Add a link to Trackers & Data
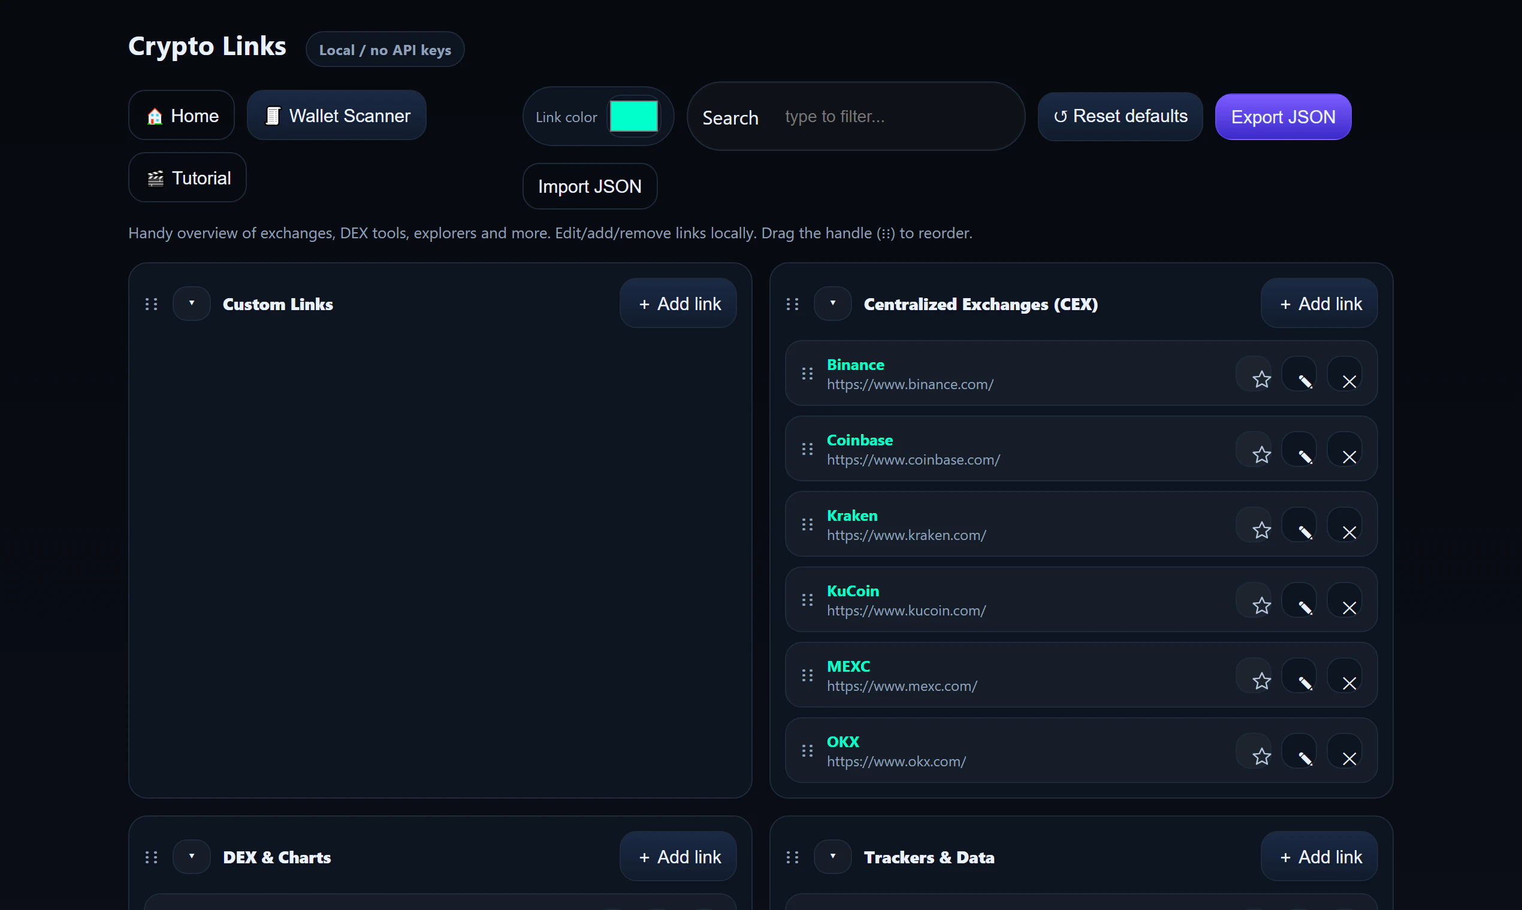 pyautogui.click(x=1319, y=857)
